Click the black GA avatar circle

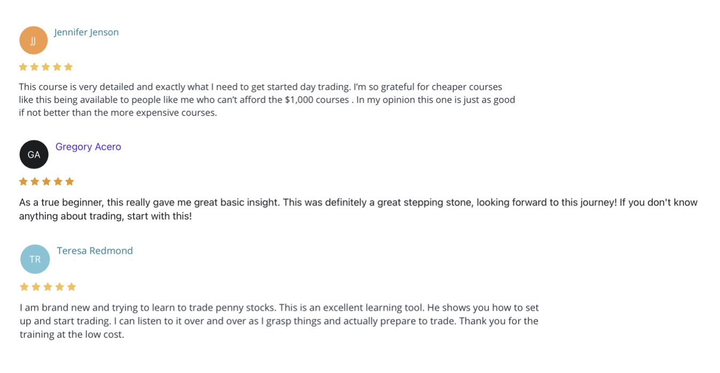(x=34, y=154)
